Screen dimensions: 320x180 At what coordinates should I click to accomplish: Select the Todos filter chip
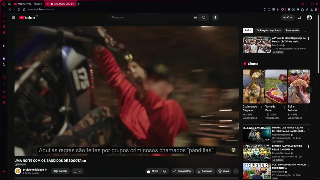(248, 30)
